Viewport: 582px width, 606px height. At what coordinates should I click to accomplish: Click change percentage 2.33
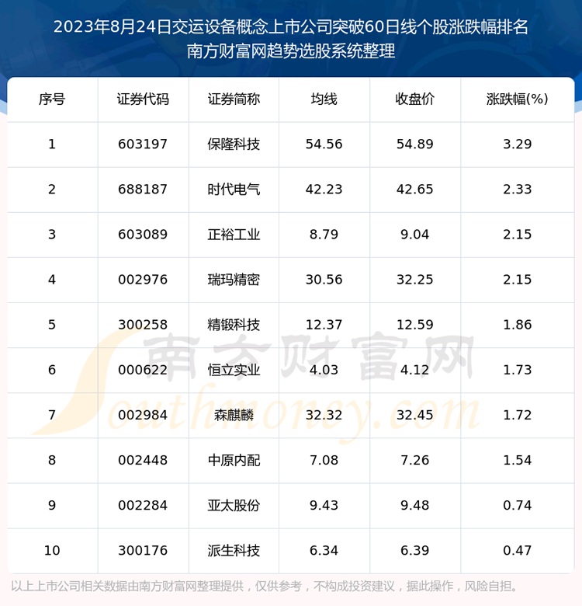click(517, 190)
